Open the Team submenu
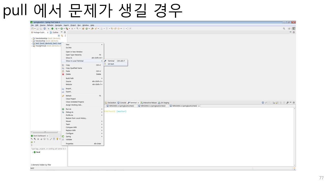 click(83, 124)
